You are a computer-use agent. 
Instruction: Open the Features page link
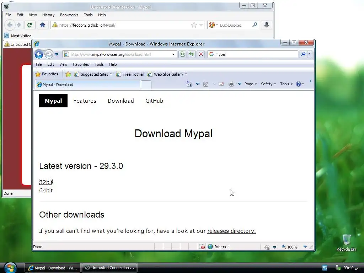(x=85, y=101)
